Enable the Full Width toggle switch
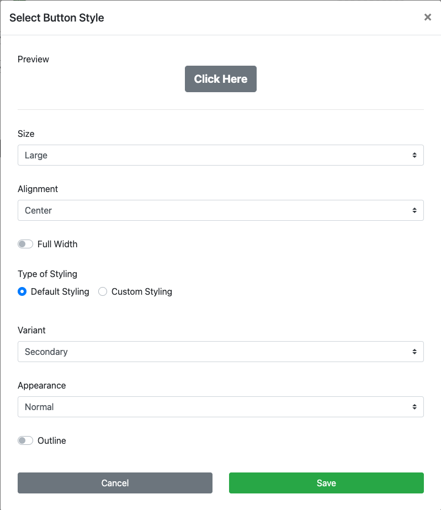Screen dimensions: 441x510 (25, 244)
